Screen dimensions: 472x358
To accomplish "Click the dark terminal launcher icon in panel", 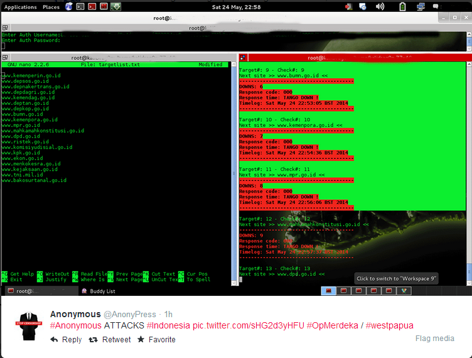I will click(80, 7).
